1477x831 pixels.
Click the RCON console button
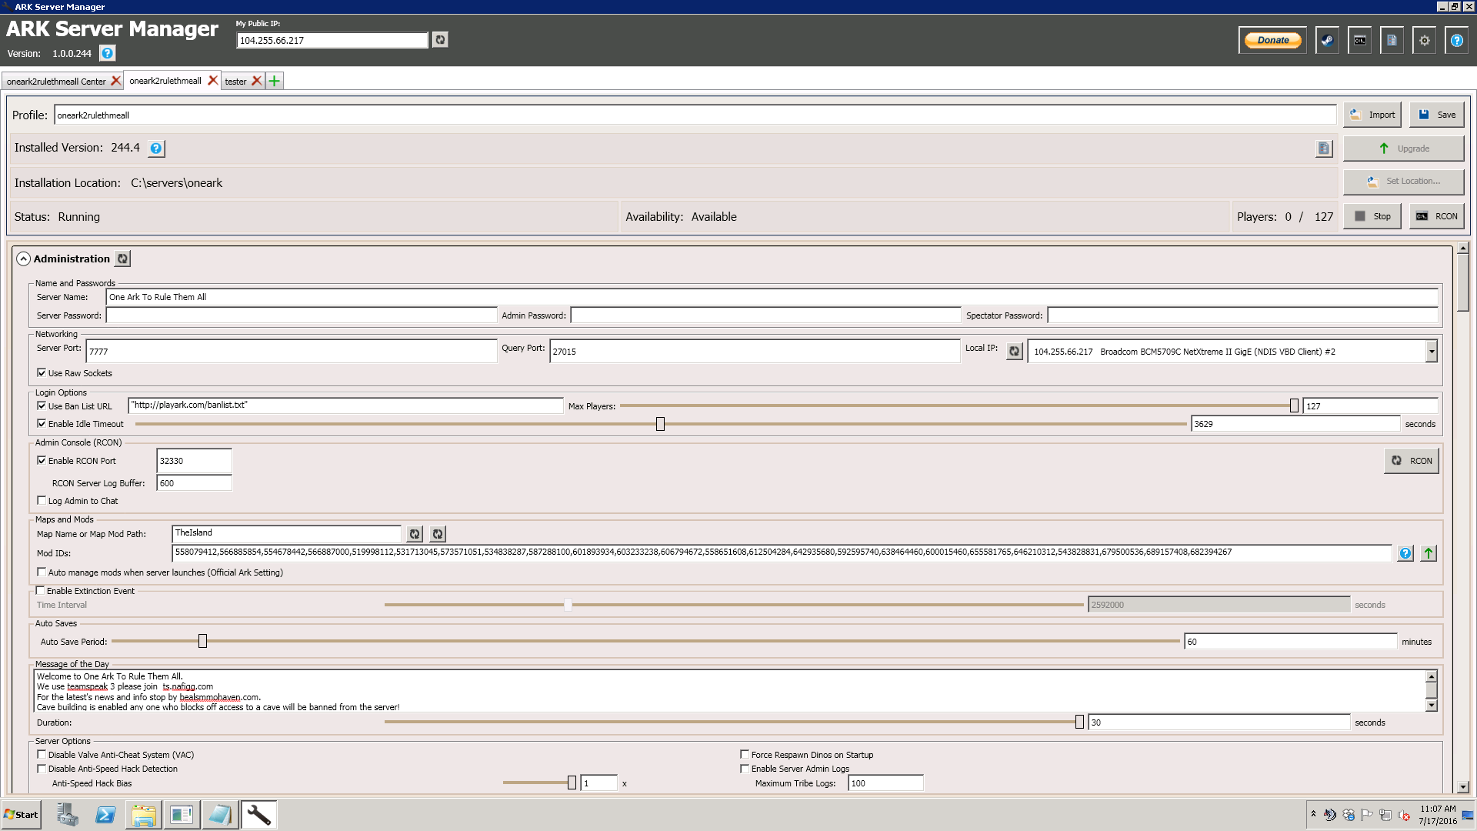point(1439,216)
